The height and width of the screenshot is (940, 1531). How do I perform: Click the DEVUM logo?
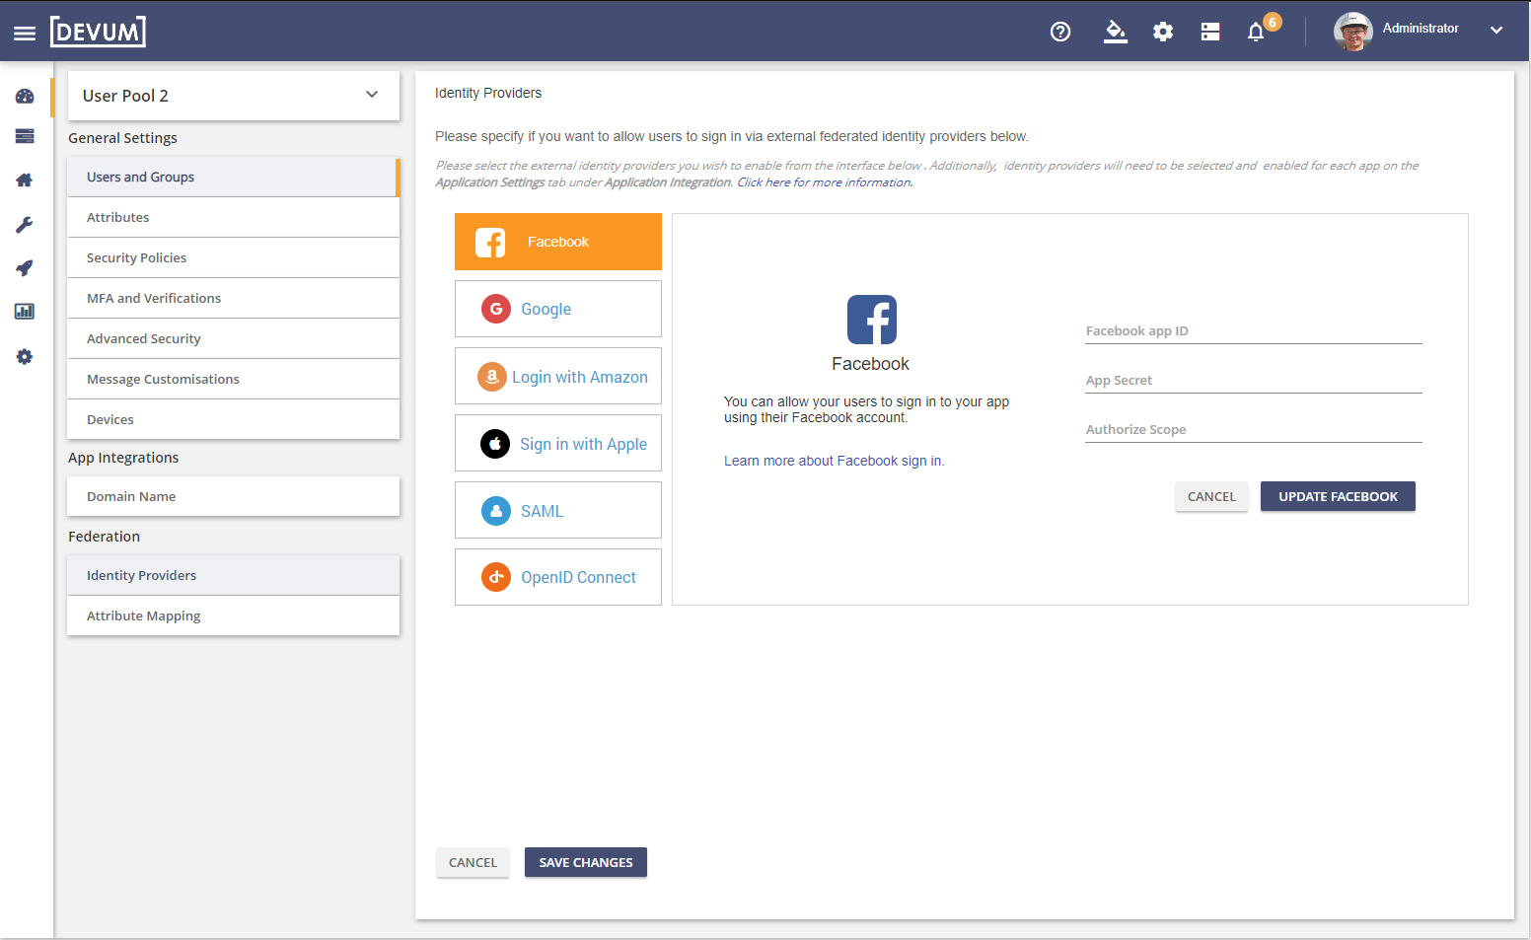coord(98,32)
